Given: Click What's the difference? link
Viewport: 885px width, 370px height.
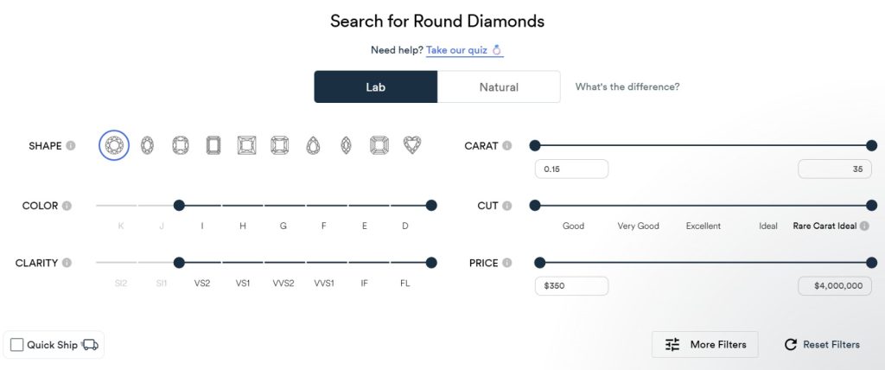Looking at the screenshot, I should 627,86.
